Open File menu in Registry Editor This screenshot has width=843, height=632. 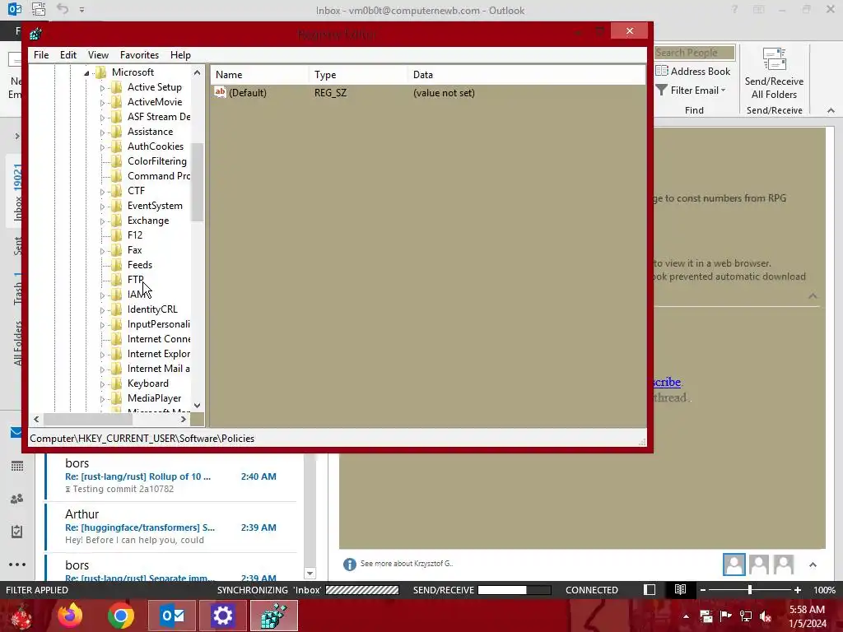41,55
